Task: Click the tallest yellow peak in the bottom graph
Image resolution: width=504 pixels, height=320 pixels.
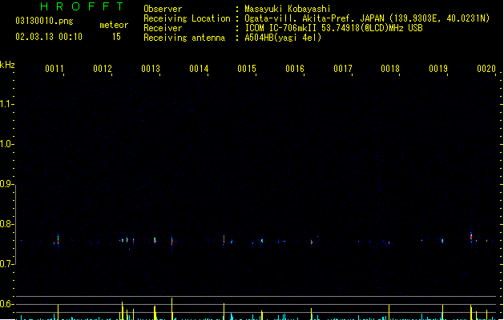Action: point(172,309)
